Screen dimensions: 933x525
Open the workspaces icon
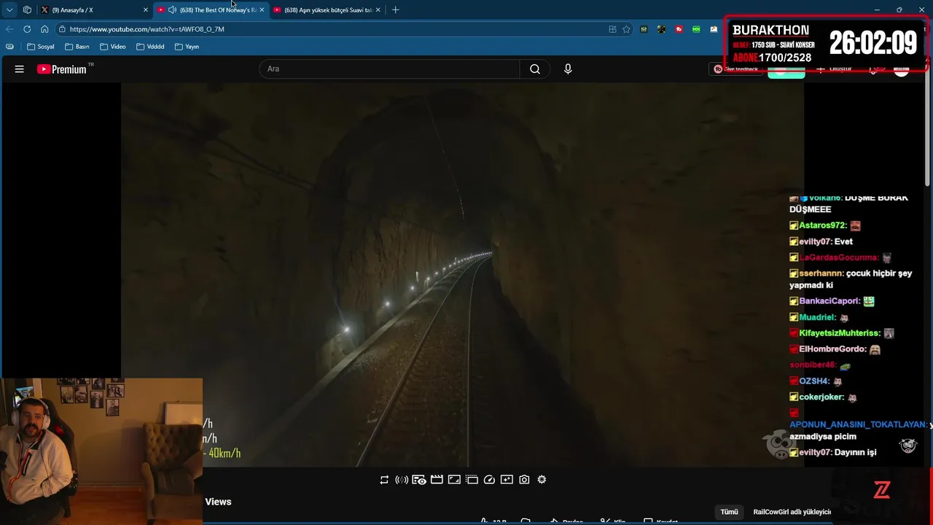(27, 10)
